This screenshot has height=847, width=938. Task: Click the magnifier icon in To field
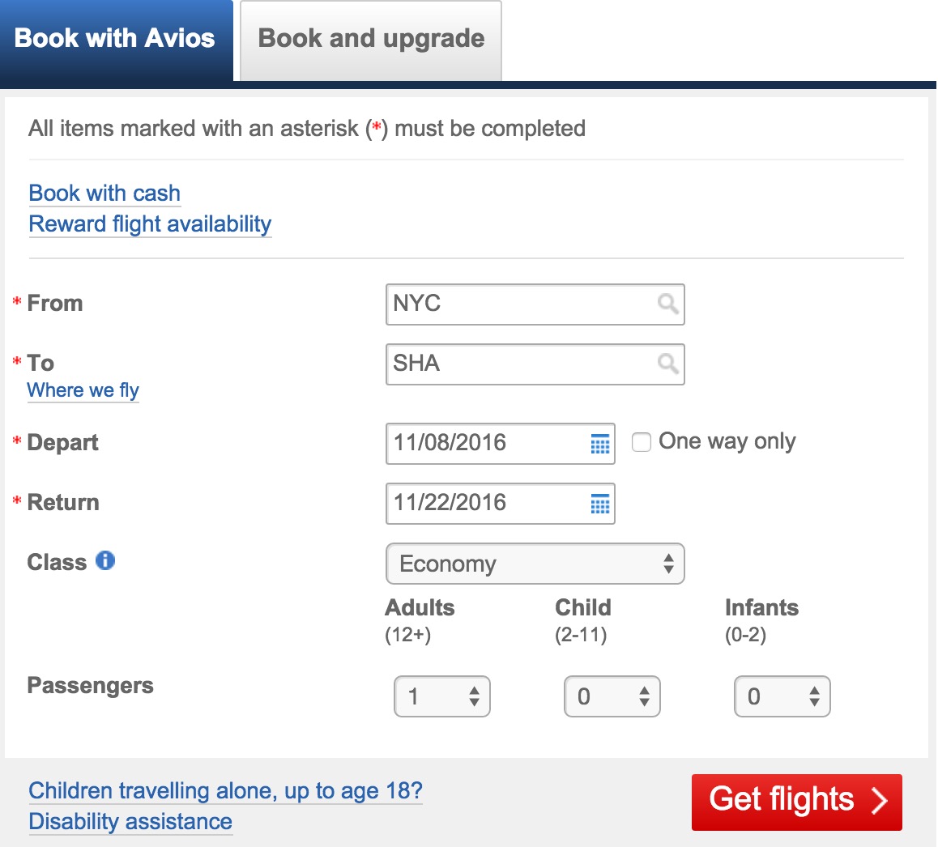click(x=667, y=364)
